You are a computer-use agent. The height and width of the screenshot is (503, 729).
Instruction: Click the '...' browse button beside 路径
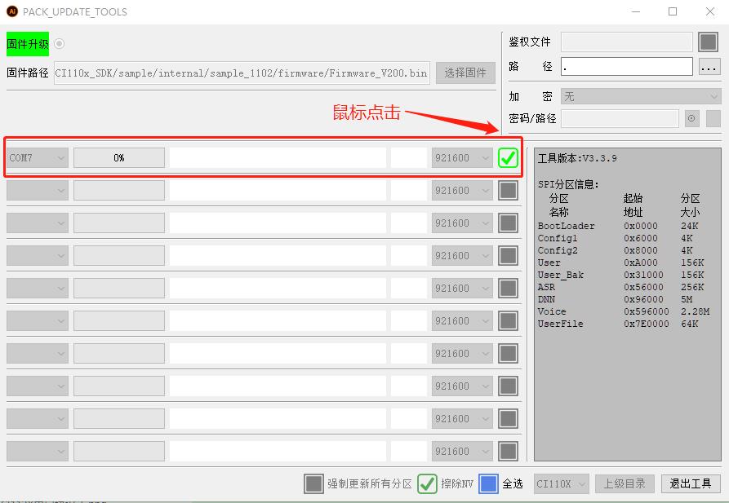(x=709, y=67)
